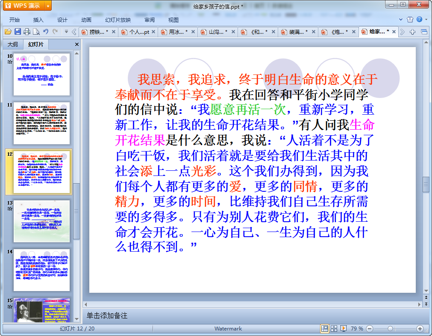Close the 捞铁... document tab
Viewport: 432px width, 336px height.
point(114,32)
